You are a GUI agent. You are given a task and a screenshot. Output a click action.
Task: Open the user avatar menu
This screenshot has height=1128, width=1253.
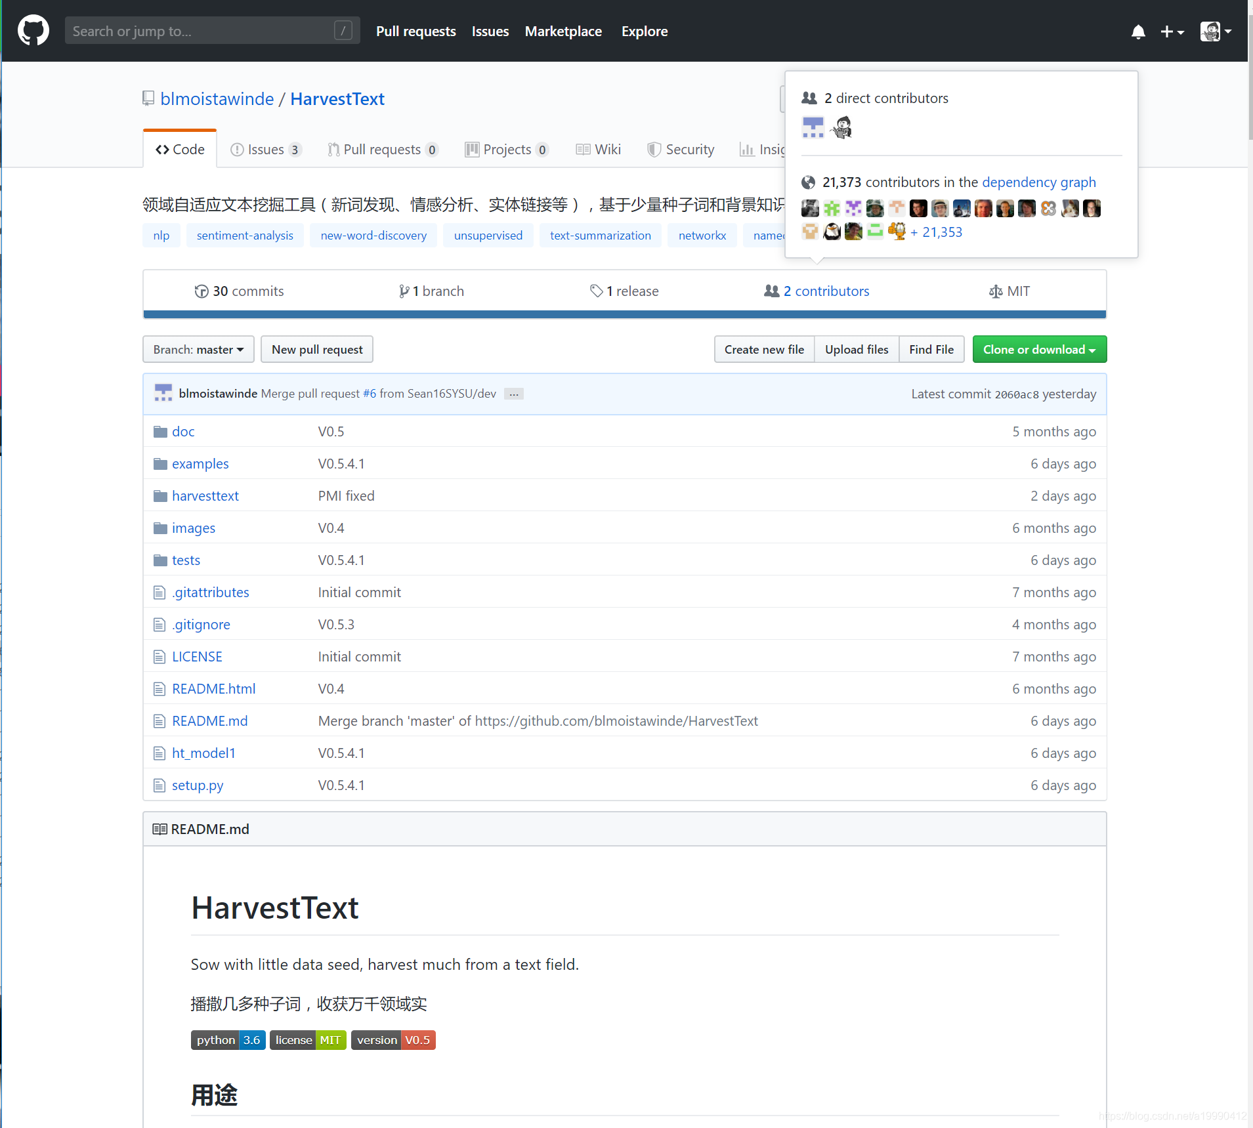1216,31
